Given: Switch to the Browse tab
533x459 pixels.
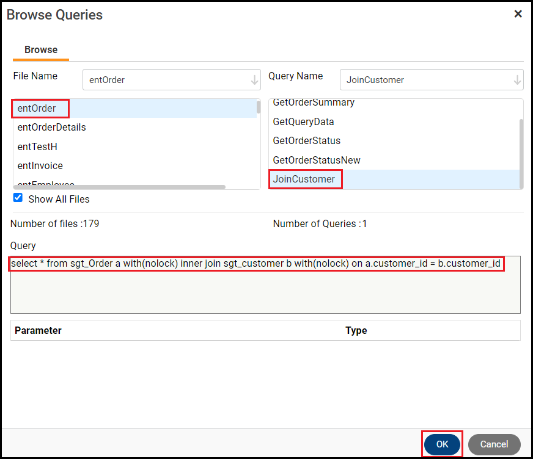Looking at the screenshot, I should 41,50.
